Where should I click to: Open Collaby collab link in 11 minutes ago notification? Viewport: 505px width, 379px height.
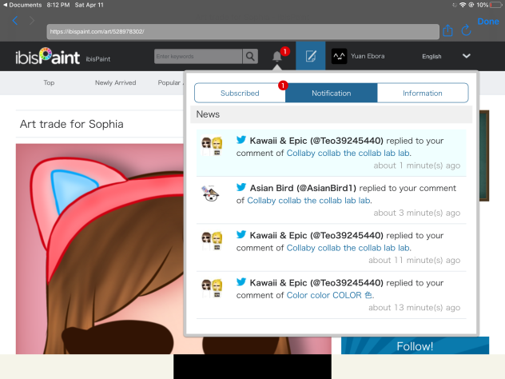point(348,248)
